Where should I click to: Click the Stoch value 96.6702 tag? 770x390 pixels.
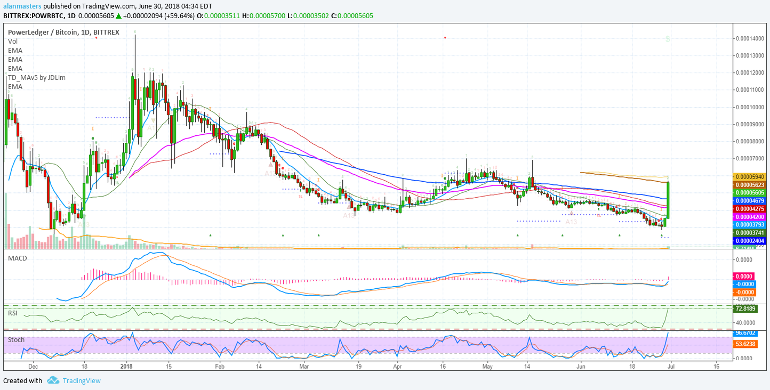click(x=746, y=332)
